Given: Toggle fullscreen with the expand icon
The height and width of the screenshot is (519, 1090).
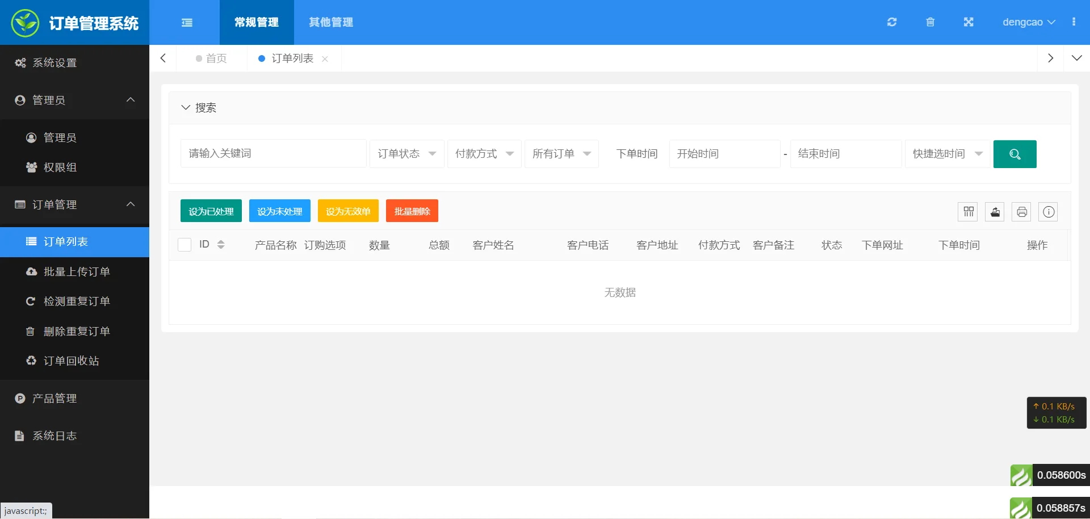Looking at the screenshot, I should pos(969,22).
